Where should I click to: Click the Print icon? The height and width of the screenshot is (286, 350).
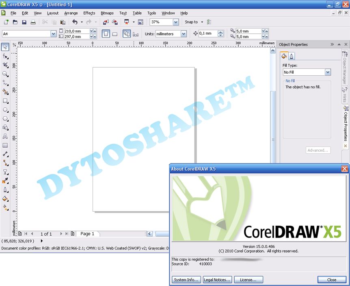33,22
